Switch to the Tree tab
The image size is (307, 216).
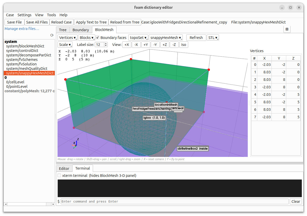(63, 30)
